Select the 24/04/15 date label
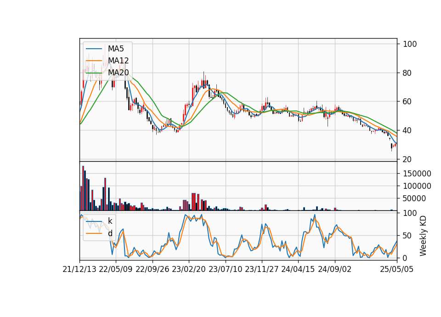Viewport: 441px width, 317px height. [x=298, y=269]
